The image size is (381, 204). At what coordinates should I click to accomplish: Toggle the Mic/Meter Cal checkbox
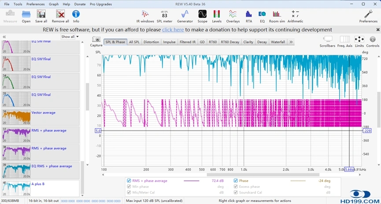pos(129,193)
